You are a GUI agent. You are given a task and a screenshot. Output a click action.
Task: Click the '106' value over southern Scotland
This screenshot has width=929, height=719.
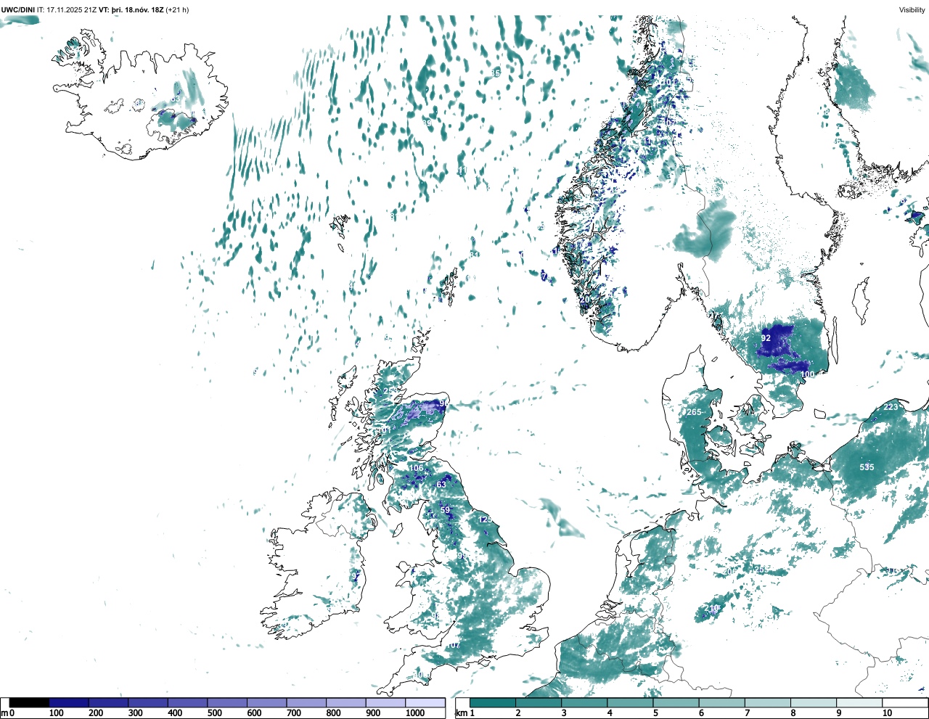415,468
